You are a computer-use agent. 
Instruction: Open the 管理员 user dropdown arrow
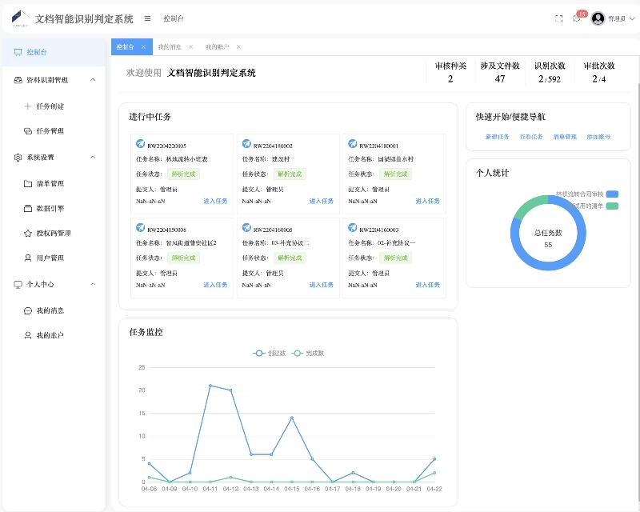pos(632,18)
